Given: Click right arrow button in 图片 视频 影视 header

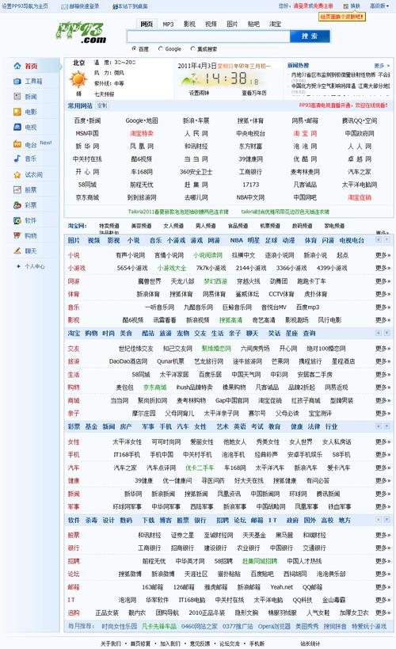Looking at the screenshot, I should 387,239.
